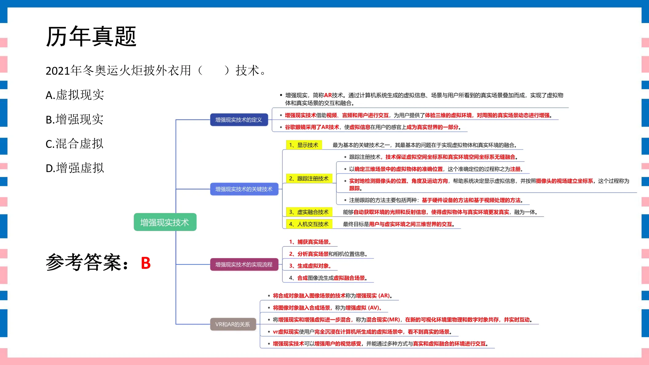Click the bullet starting vr虚拟现实使用户完全沉浸

click(360, 332)
